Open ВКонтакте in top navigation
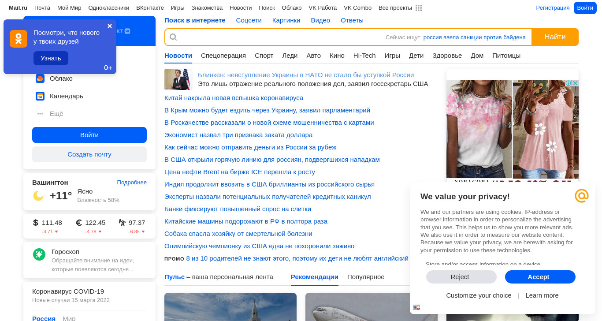The height and width of the screenshot is (321, 602). [150, 8]
